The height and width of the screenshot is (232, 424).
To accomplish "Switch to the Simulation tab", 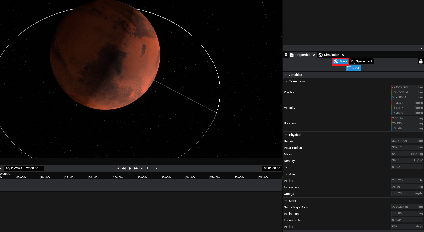I will 331,55.
